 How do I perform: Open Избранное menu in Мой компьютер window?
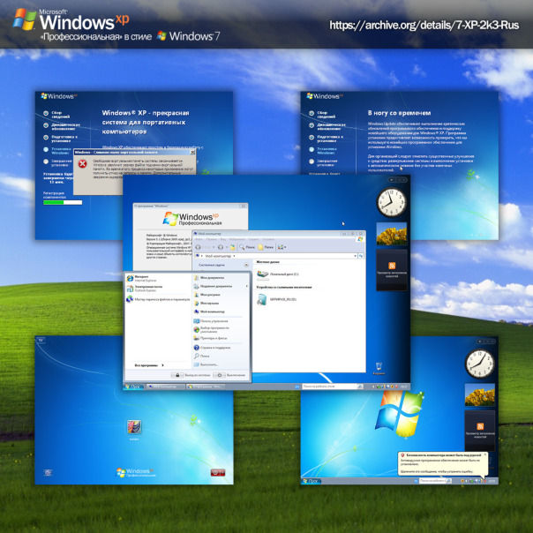236,239
